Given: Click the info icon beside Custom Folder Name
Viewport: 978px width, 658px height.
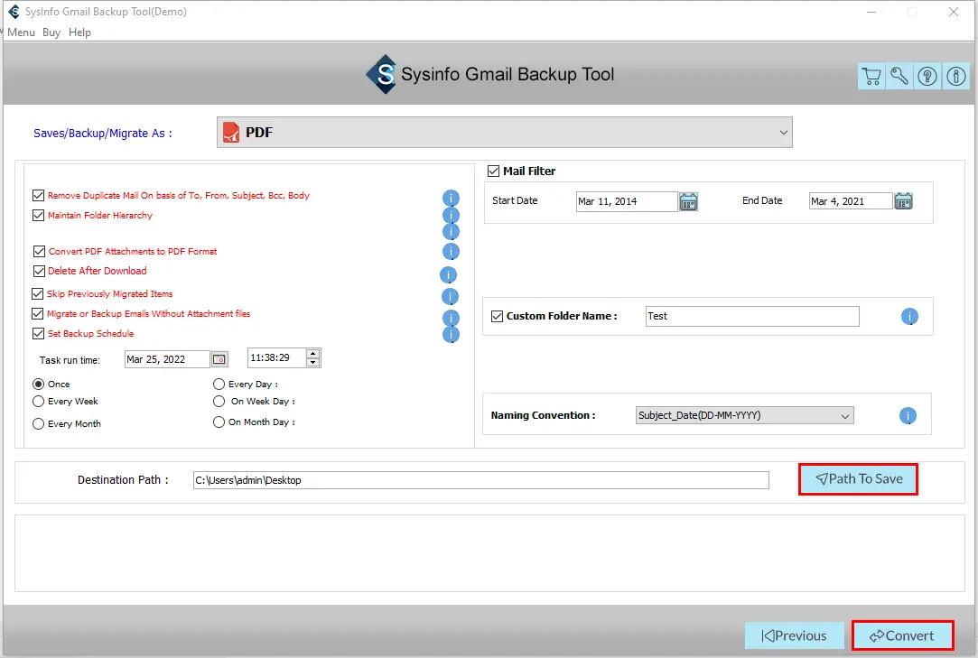Looking at the screenshot, I should point(908,316).
